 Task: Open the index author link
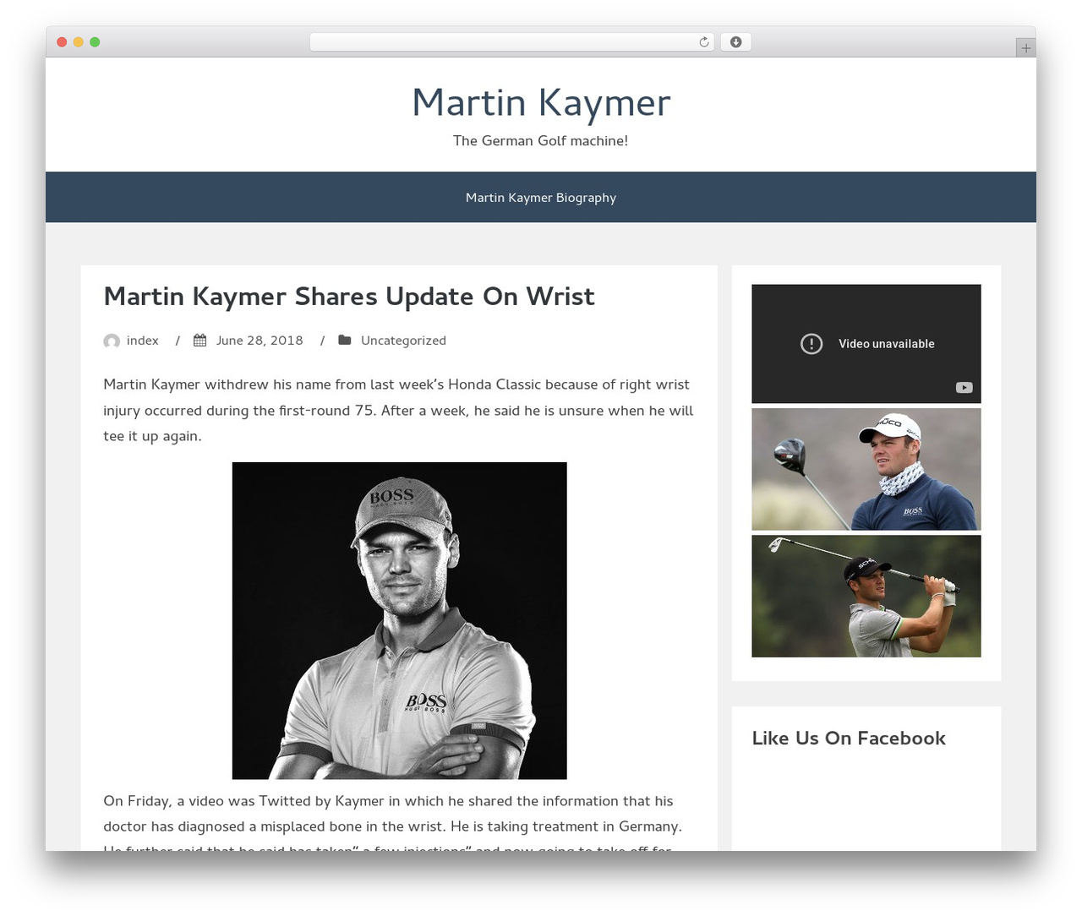143,341
